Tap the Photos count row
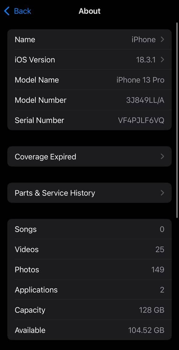Screen dimensions: 179x350 (x=89, y=270)
